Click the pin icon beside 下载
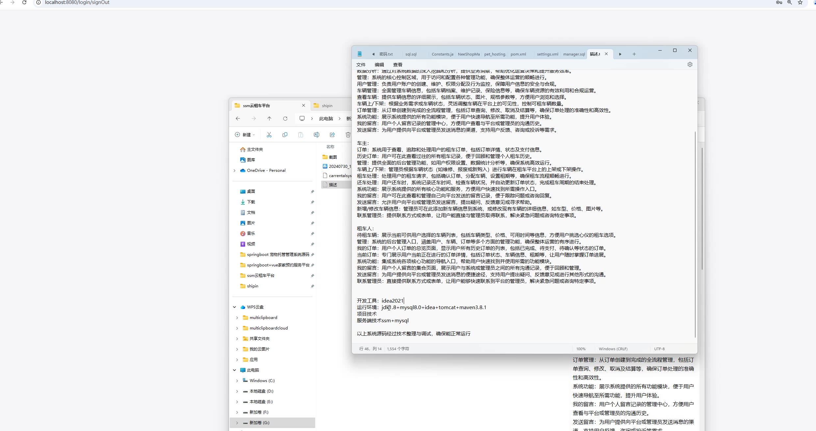The width and height of the screenshot is (816, 431). [312, 202]
